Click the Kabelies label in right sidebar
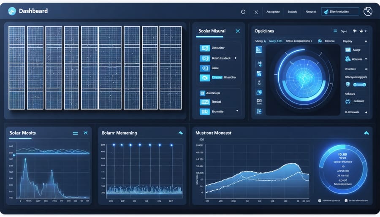 pyautogui.click(x=350, y=94)
